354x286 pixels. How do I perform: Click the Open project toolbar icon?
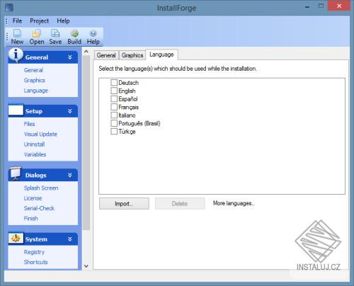click(x=37, y=33)
